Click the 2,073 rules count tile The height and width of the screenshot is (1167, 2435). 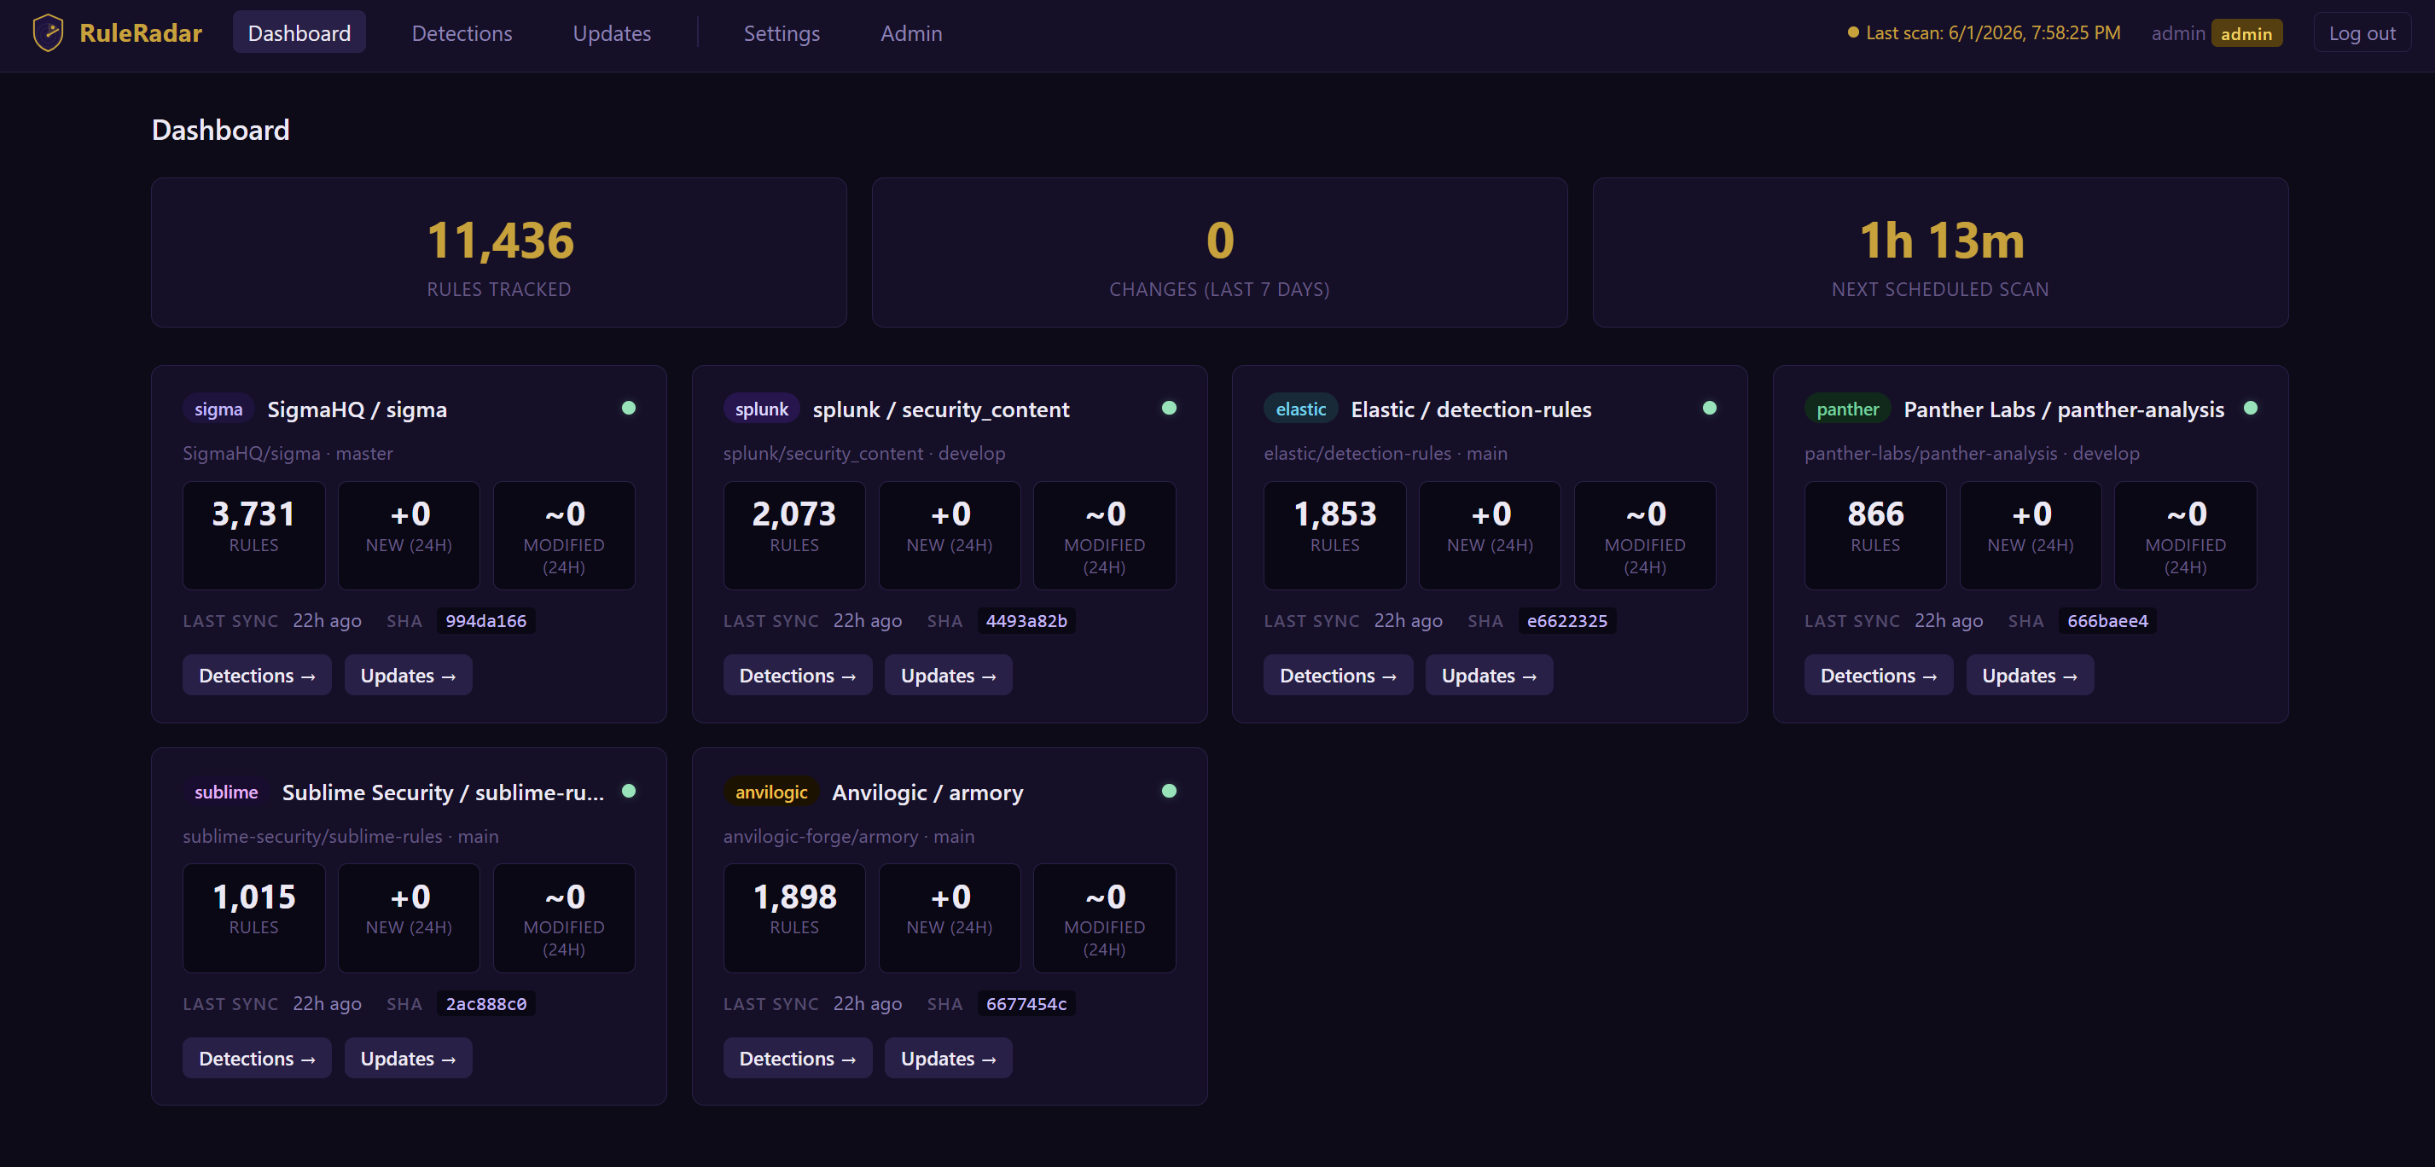794,536
